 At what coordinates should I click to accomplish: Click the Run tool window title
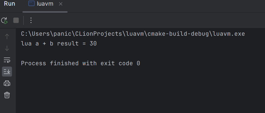click(10, 4)
